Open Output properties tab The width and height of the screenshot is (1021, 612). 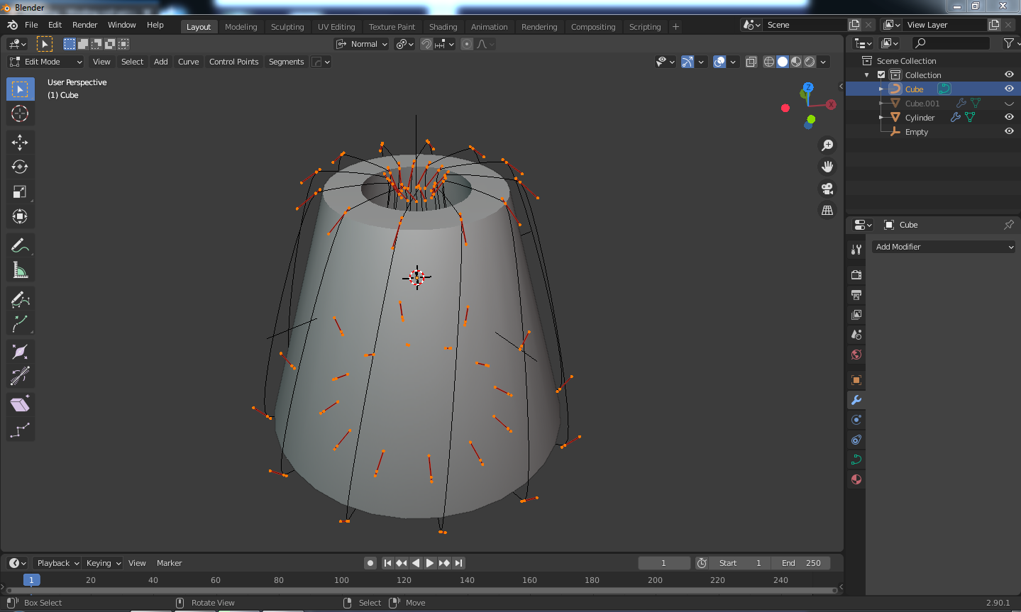[x=856, y=294]
